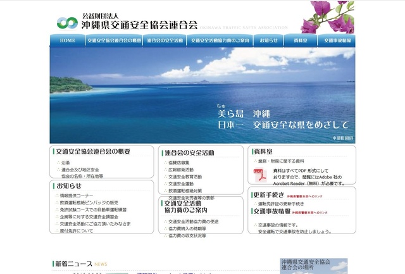The width and height of the screenshot is (405, 274).
Task: Open 交通安全運動 link
Action: pos(181,184)
